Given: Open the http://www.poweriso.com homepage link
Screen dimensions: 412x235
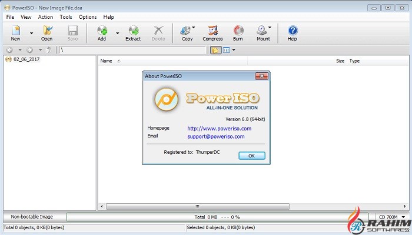Looking at the screenshot, I should [x=219, y=129].
